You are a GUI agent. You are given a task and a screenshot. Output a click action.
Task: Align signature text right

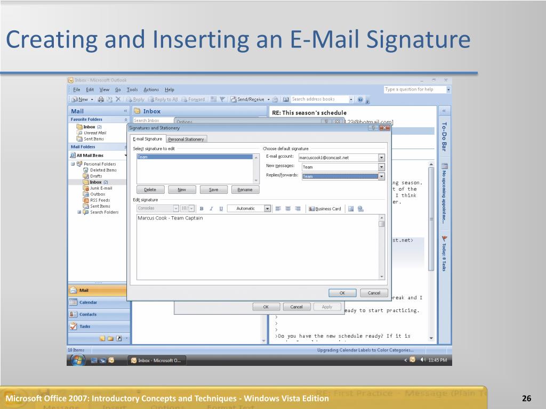(x=298, y=209)
